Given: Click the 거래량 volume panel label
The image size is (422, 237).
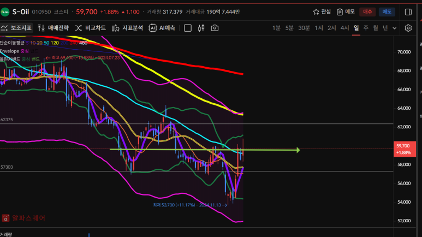Looking at the screenshot, I should [x=6, y=235].
